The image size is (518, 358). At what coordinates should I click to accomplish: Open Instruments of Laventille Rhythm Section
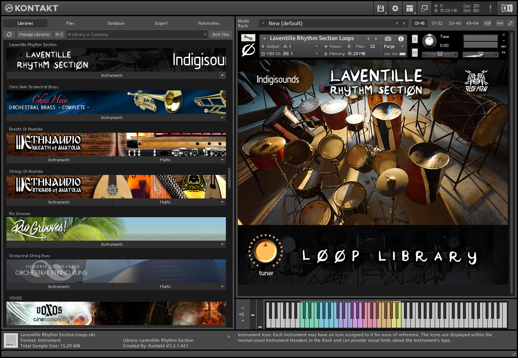tap(112, 75)
